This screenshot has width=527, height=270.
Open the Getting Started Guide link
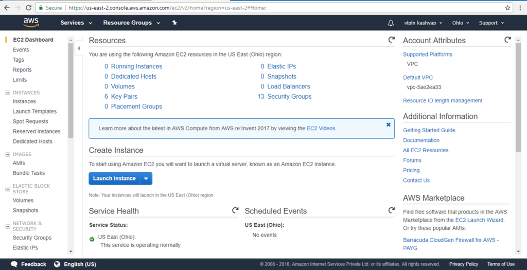429,130
